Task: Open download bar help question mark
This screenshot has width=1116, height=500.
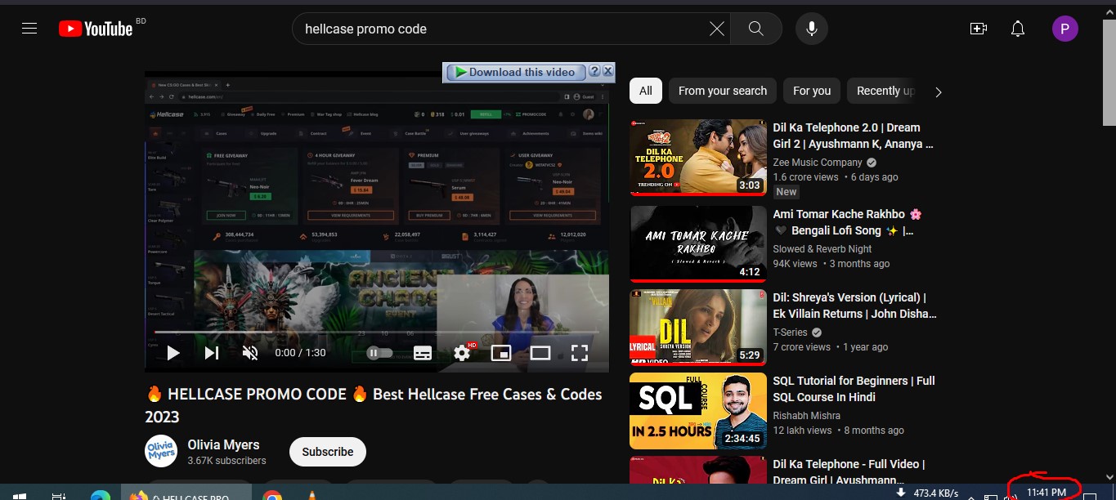Action: (x=595, y=71)
